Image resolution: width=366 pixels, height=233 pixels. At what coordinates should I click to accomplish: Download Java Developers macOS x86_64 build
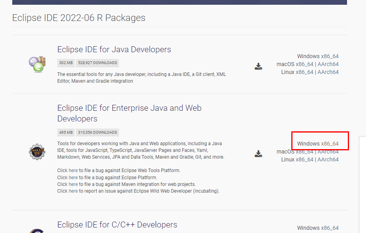304,64
